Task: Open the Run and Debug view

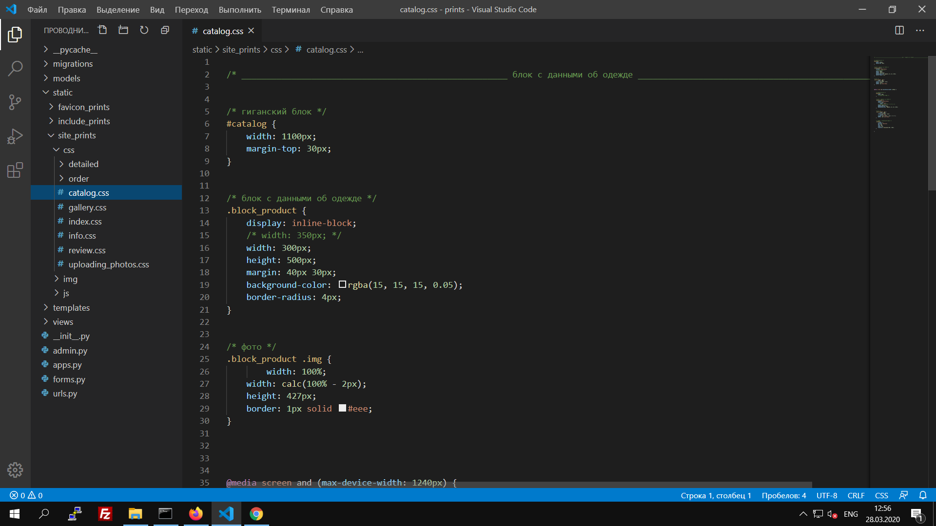Action: click(15, 136)
